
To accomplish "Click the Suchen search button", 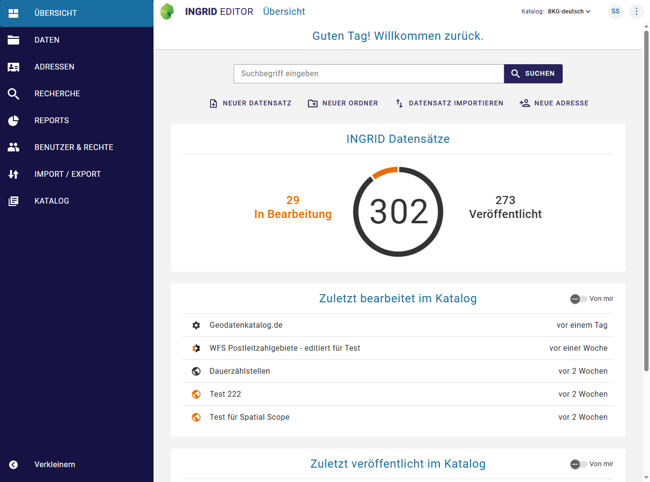I will click(533, 74).
